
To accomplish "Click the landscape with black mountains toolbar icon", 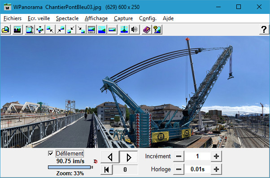I will click(17, 30).
